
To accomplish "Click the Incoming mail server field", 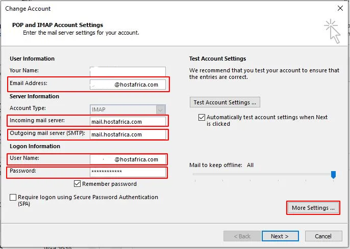I will coord(128,122).
